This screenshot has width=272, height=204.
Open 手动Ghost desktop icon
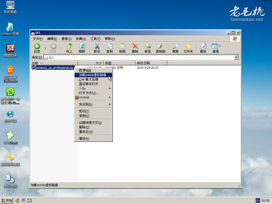pyautogui.click(x=10, y=138)
